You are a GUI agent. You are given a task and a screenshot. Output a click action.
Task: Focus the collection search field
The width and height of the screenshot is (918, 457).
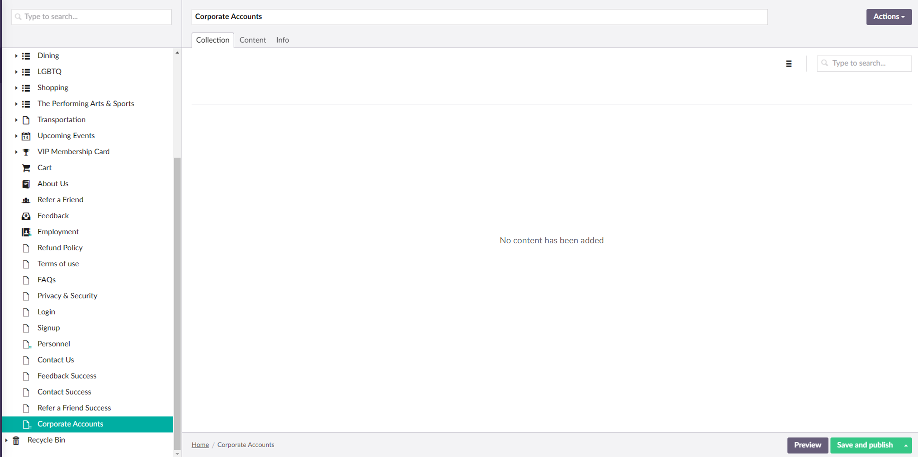(864, 63)
